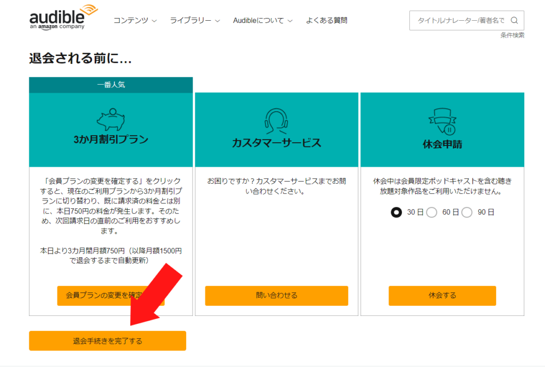Viewport: 545px width, 367px height.
Task: Go to よくある質問 page
Action: point(326,21)
